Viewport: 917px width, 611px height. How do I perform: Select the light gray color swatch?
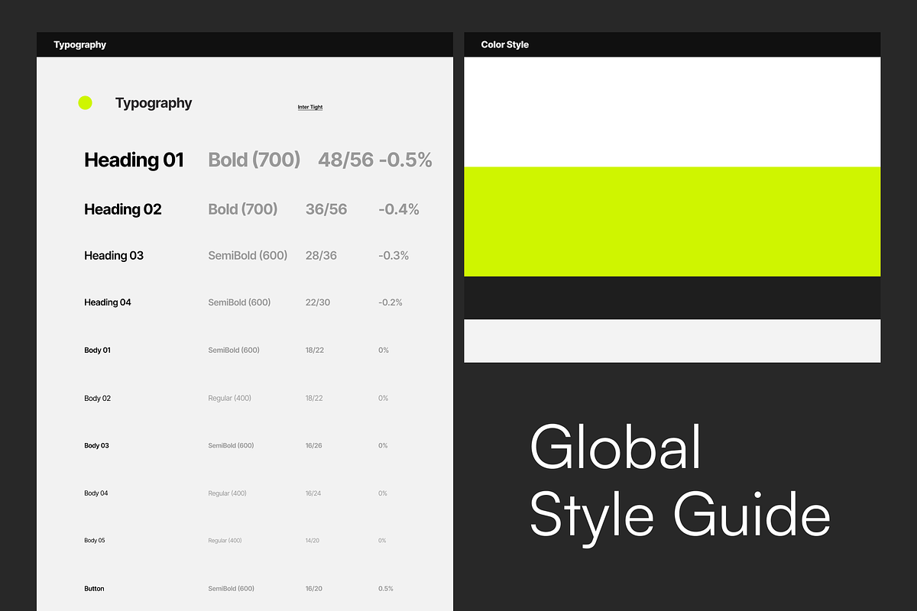(672, 341)
